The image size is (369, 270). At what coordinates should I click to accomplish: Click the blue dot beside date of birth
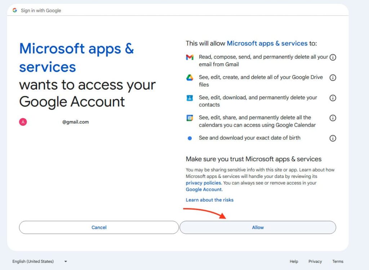(190, 138)
